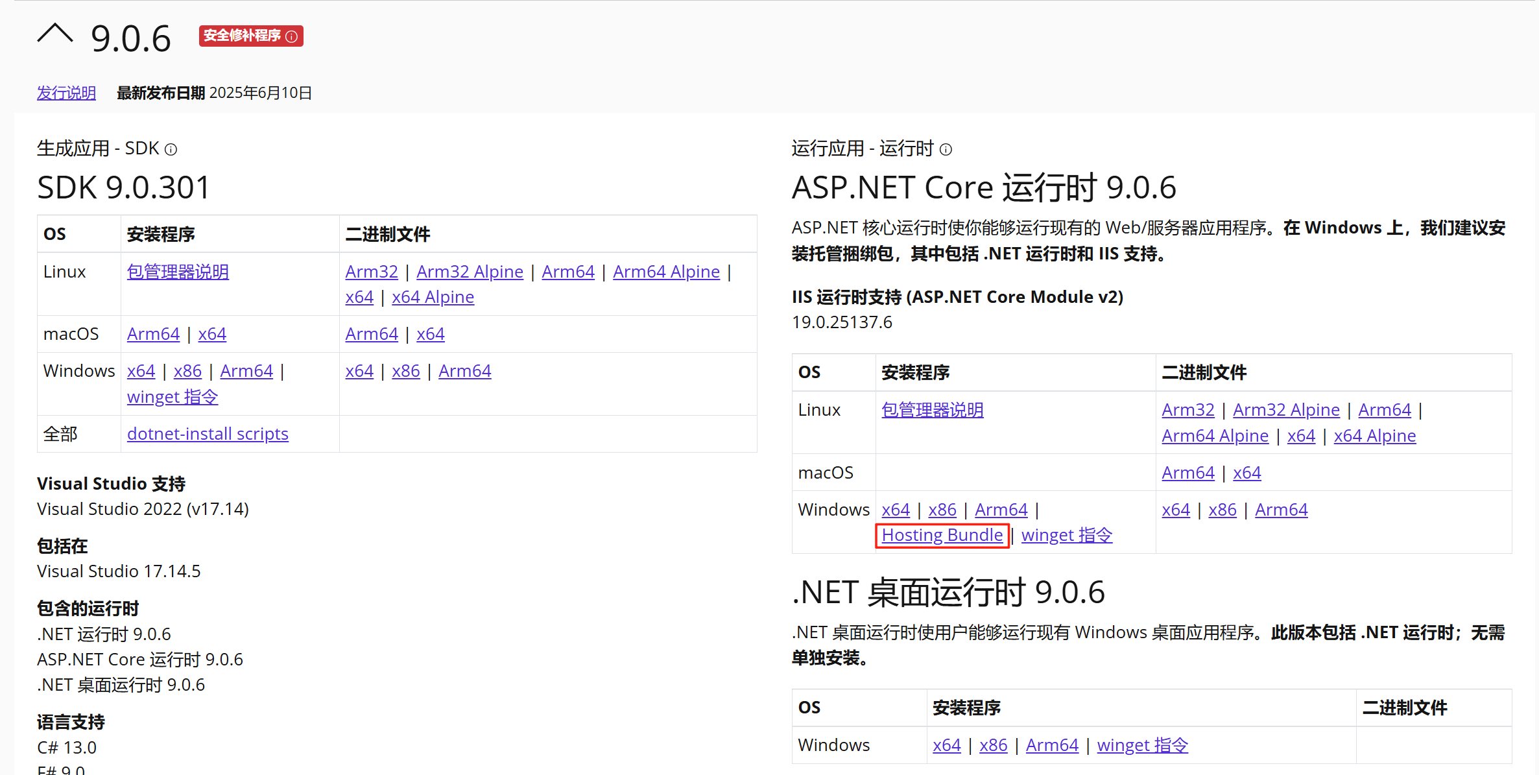Click info icon next to runtime heading

[x=946, y=150]
